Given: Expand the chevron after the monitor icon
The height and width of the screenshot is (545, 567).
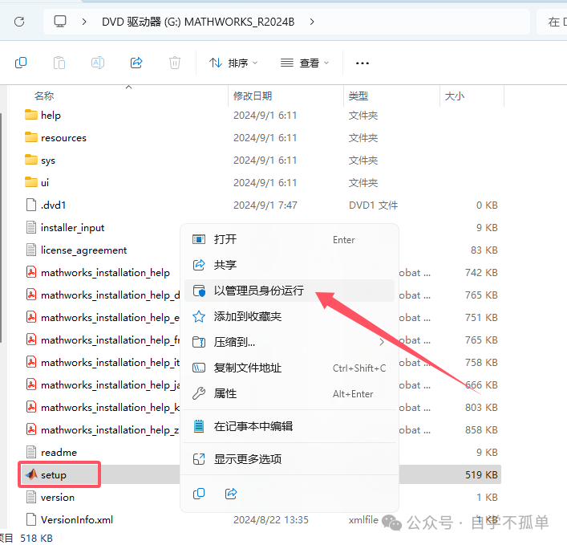Looking at the screenshot, I should (84, 22).
